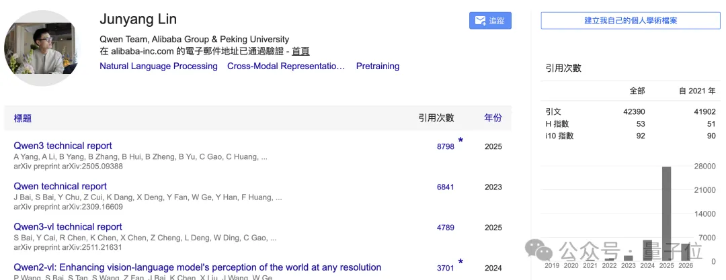Click the asterisk beside the 3701 citation count
Screen dimensions: 726x280
click(460, 263)
